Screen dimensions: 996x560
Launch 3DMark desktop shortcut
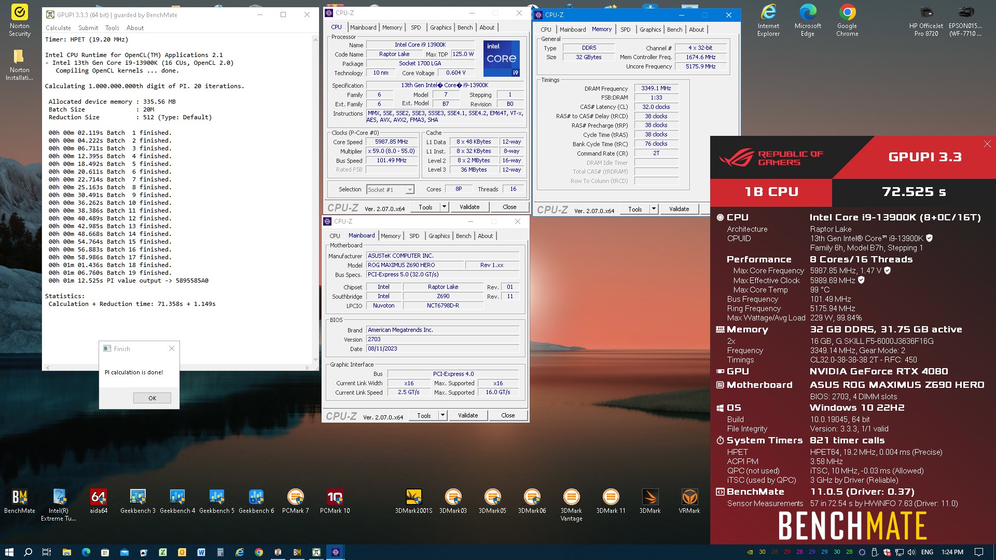650,501
